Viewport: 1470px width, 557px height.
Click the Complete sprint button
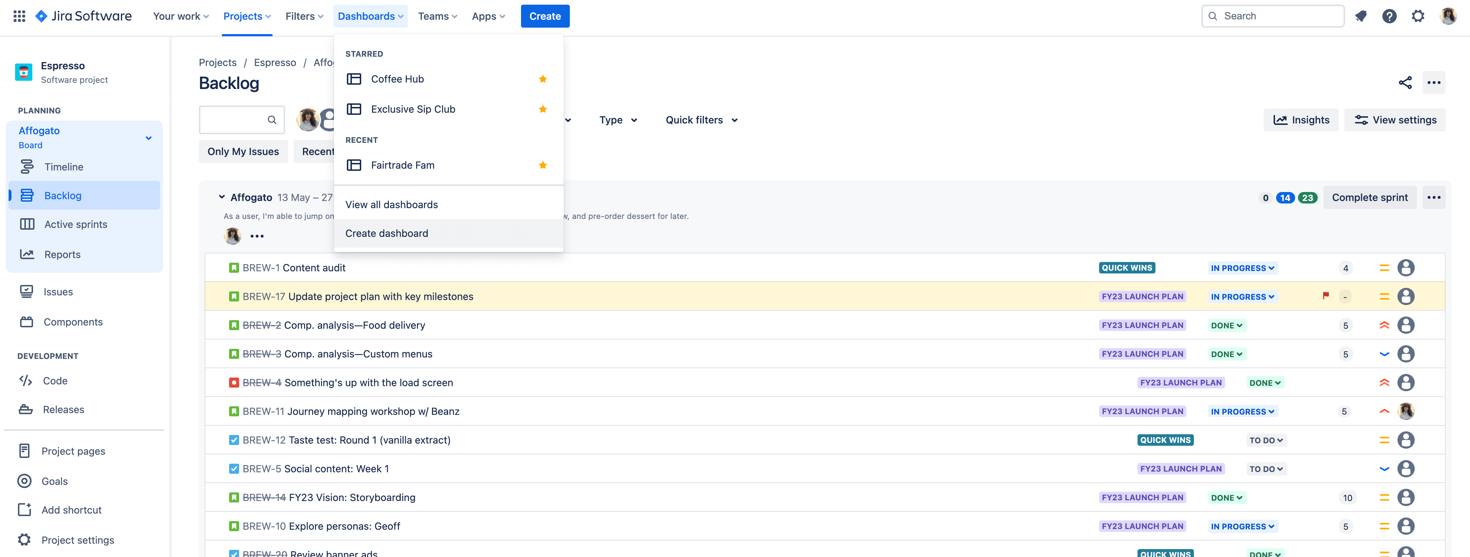coord(1369,197)
